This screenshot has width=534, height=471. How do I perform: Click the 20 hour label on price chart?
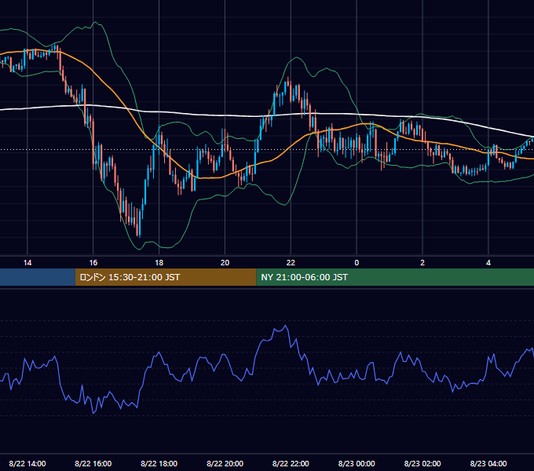225,263
